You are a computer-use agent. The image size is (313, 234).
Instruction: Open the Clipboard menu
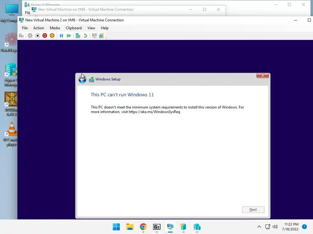74,28
